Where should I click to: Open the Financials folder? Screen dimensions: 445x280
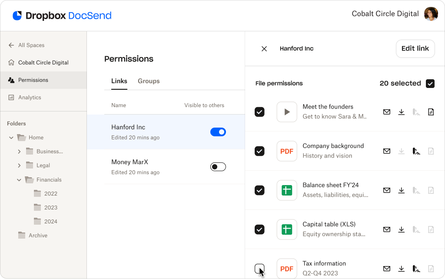(43, 180)
